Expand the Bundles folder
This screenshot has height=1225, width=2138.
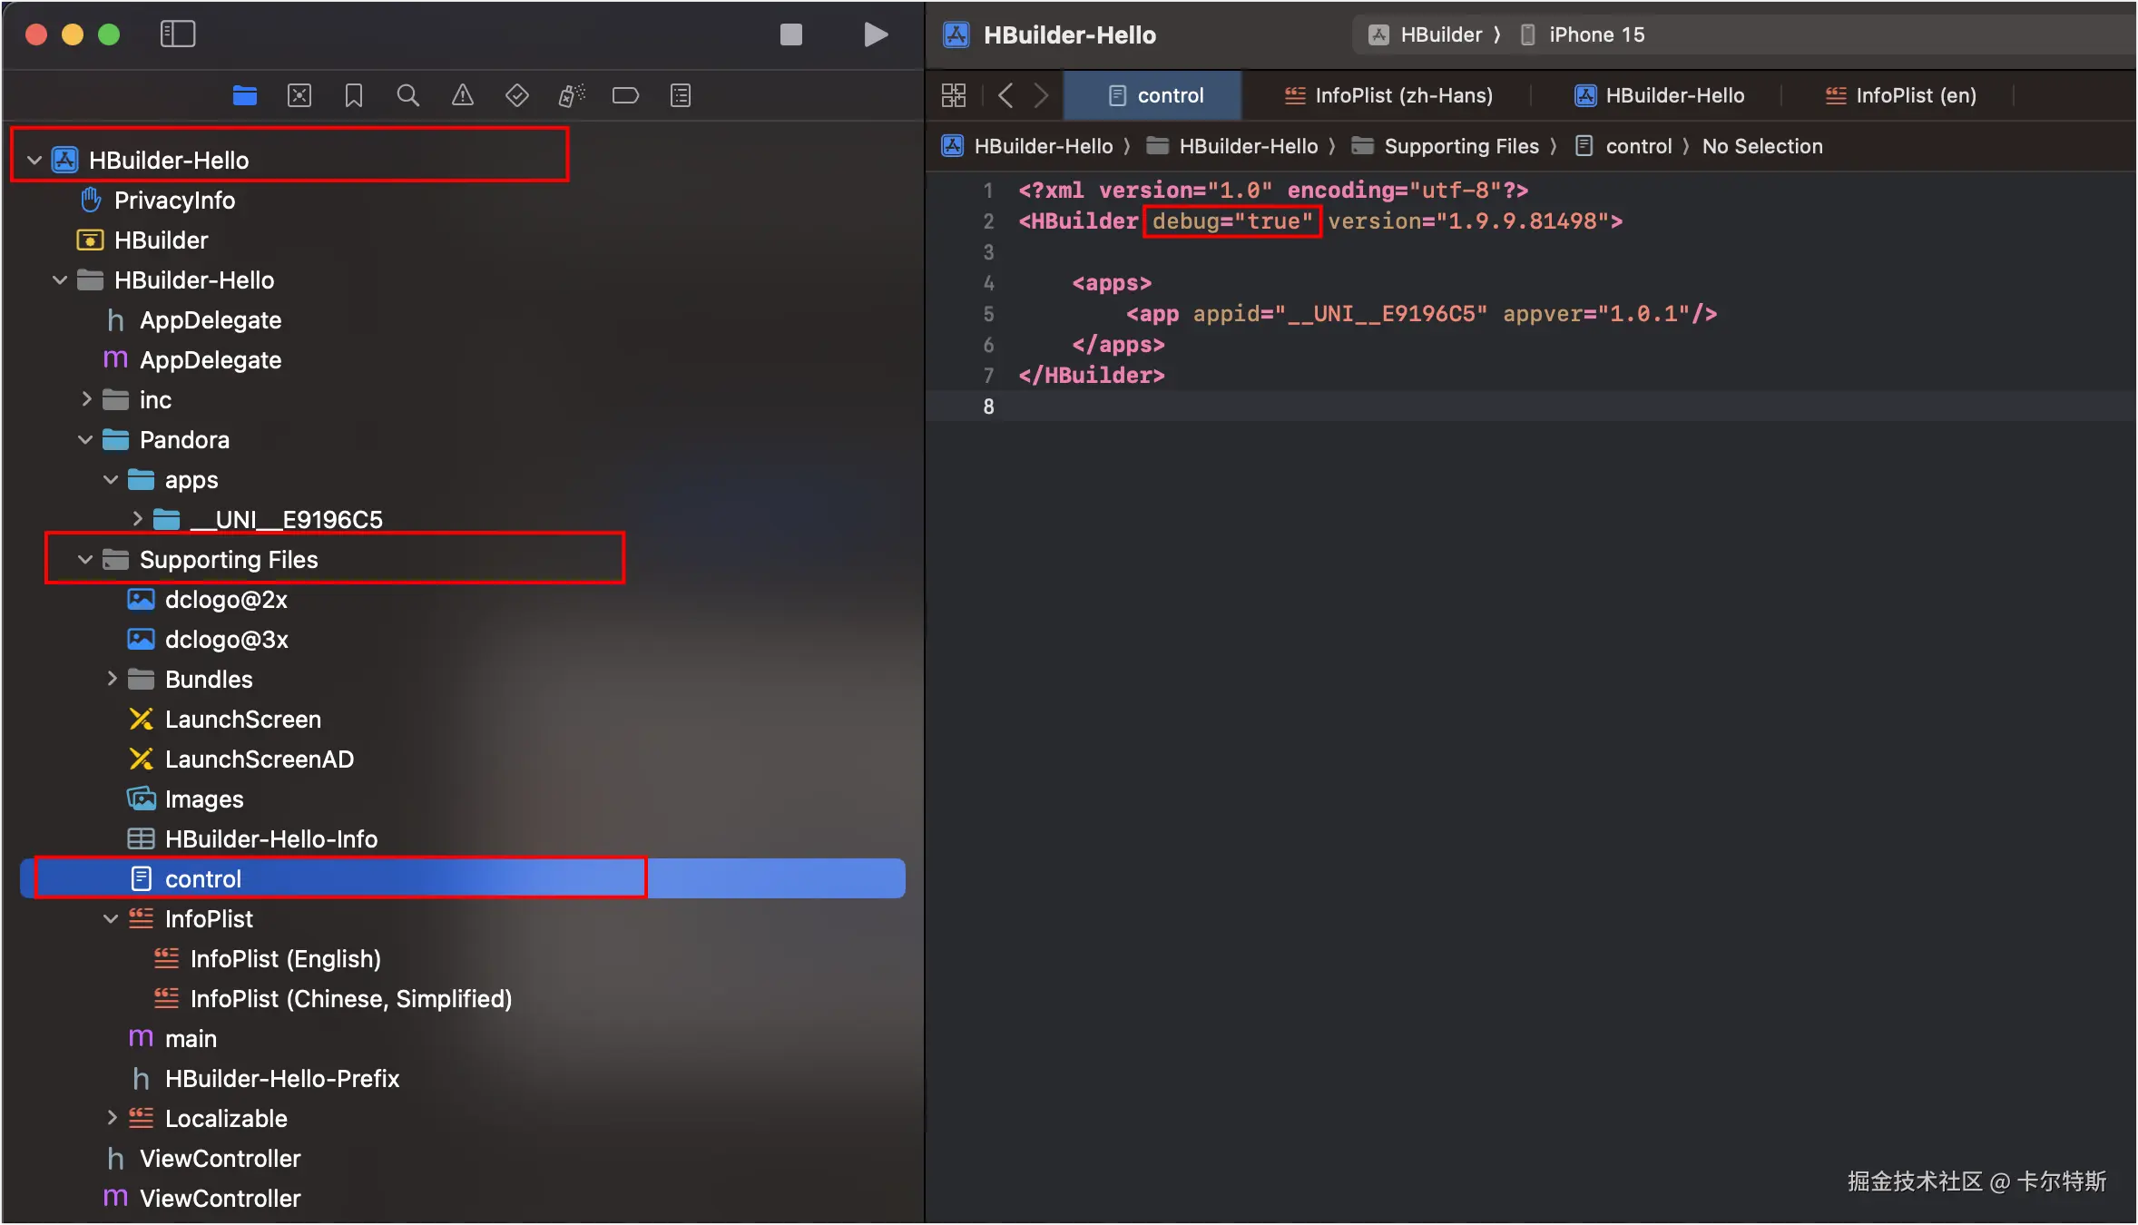[x=112, y=679]
